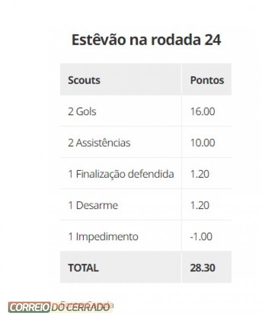Select the '1 Desarme' row label
The width and height of the screenshot is (262, 315).
click(x=93, y=205)
